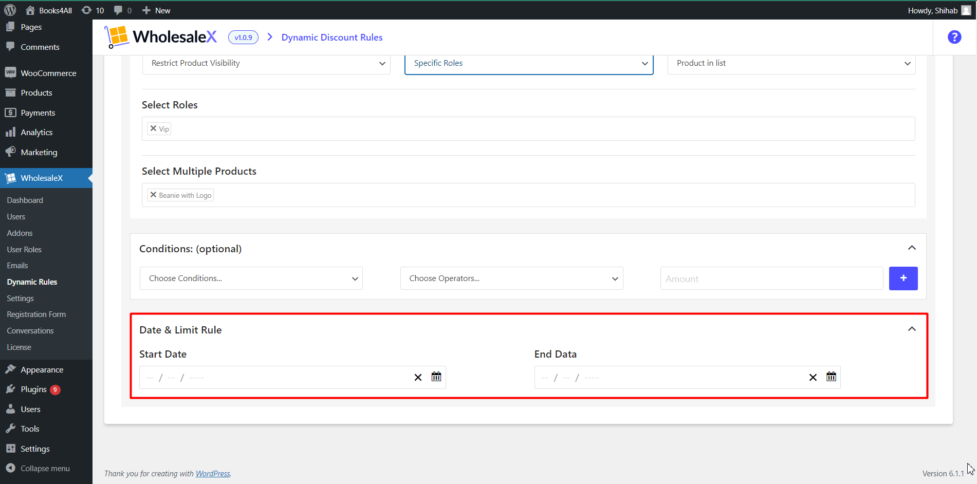The width and height of the screenshot is (977, 484).
Task: Open the Appearance brush icon
Action: click(10, 369)
